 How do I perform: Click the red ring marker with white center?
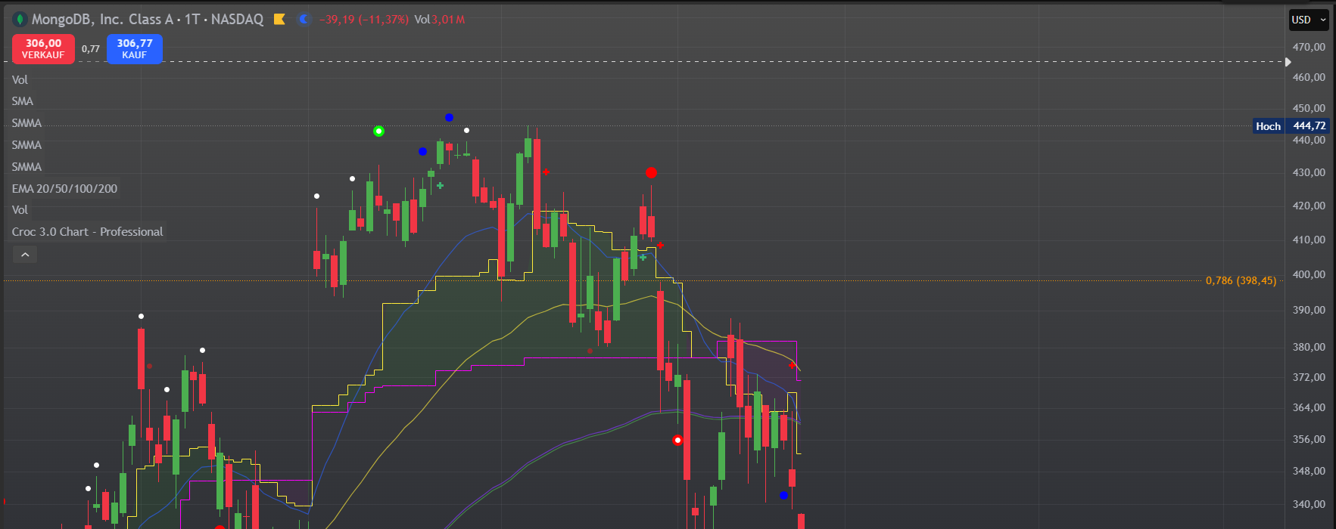(678, 440)
